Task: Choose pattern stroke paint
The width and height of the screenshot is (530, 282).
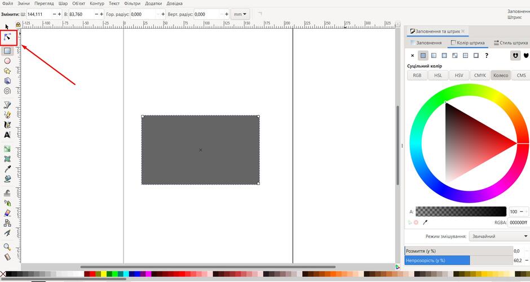Action: pos(465,56)
